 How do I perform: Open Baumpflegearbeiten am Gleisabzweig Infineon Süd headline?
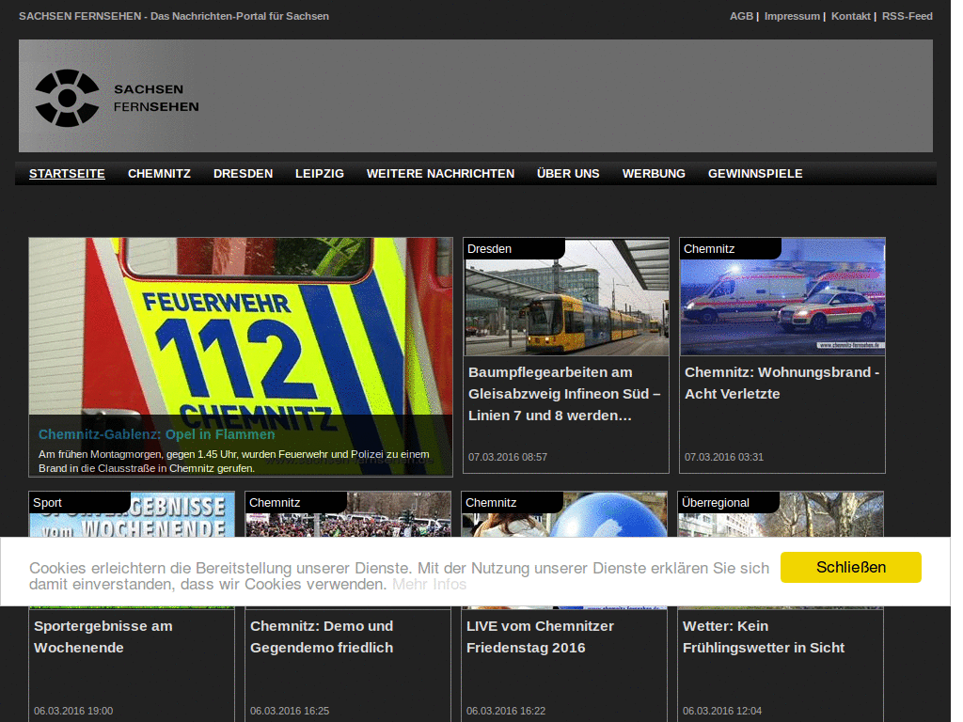point(564,394)
